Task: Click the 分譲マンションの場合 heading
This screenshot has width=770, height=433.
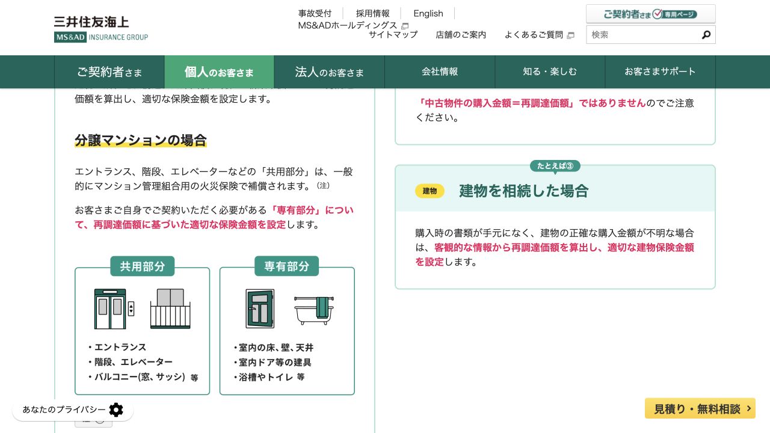Action: point(141,141)
